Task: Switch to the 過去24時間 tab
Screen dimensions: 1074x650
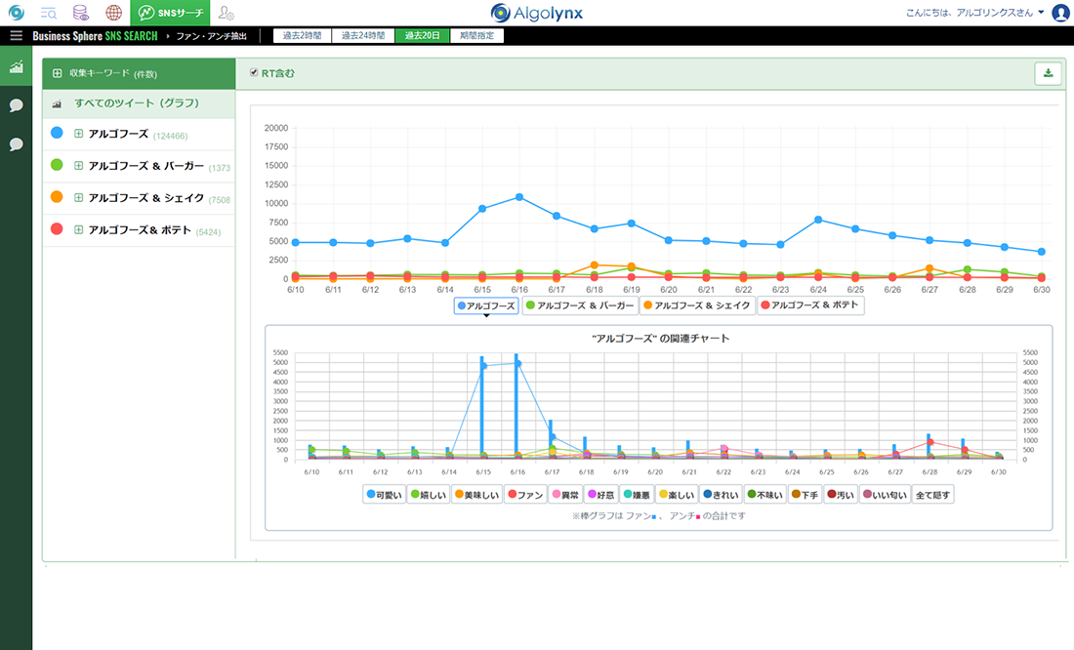Action: pos(363,36)
